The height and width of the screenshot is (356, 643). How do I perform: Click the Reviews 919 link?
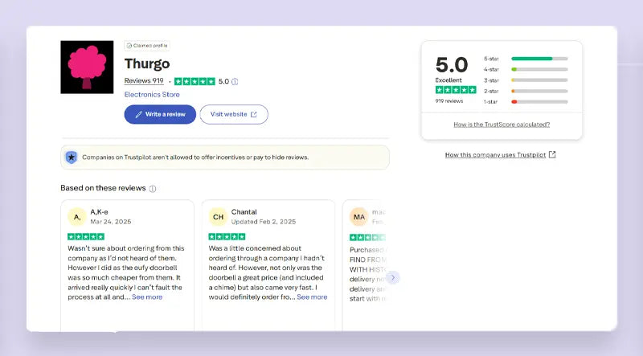tap(144, 81)
